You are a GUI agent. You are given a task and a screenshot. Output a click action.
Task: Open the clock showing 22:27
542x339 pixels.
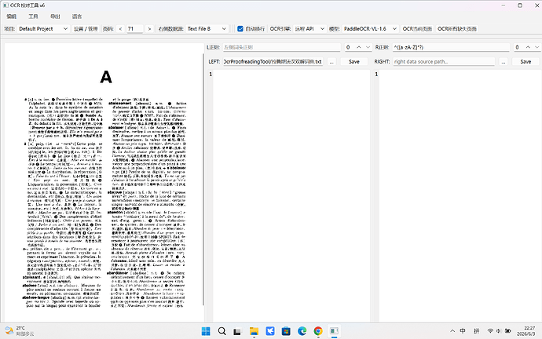526,331
